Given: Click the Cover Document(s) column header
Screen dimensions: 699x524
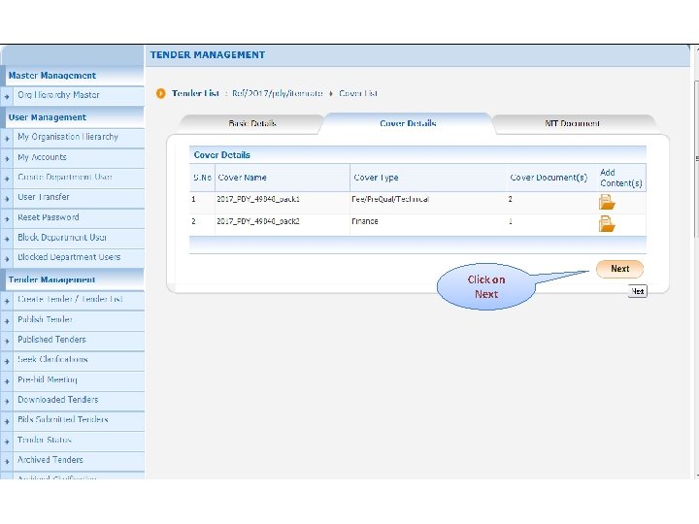Looking at the screenshot, I should 549,178.
